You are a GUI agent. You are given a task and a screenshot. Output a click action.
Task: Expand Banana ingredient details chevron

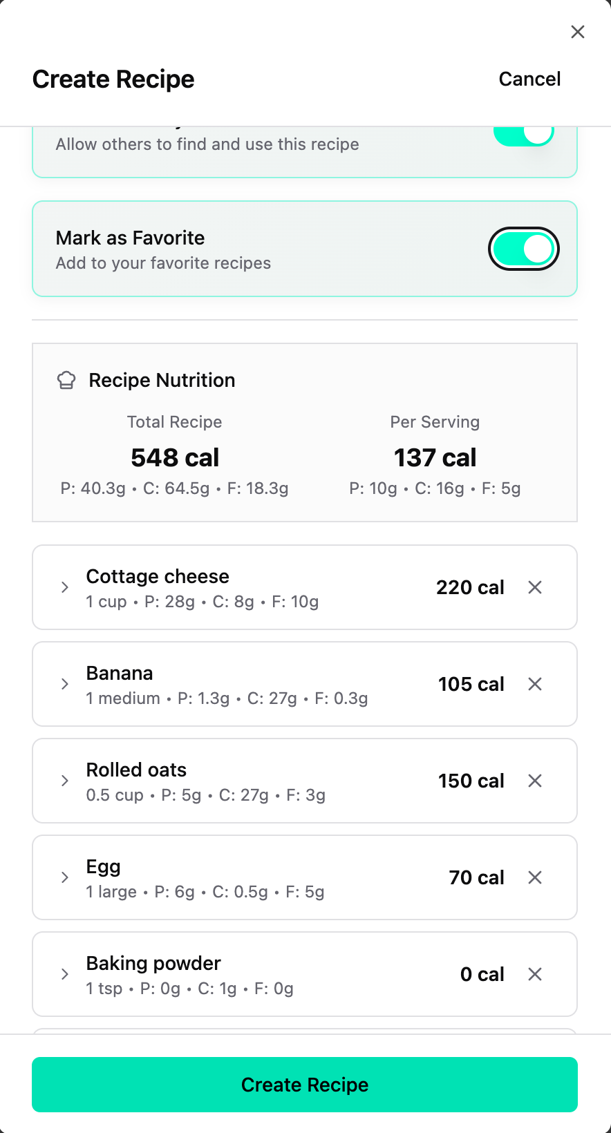click(x=65, y=684)
